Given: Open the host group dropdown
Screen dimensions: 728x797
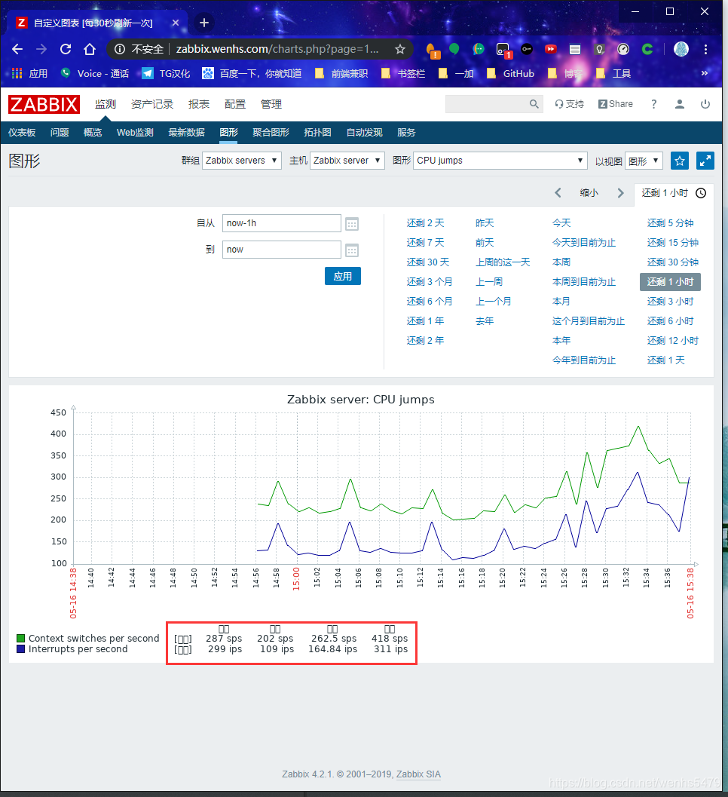Looking at the screenshot, I should pos(242,161).
